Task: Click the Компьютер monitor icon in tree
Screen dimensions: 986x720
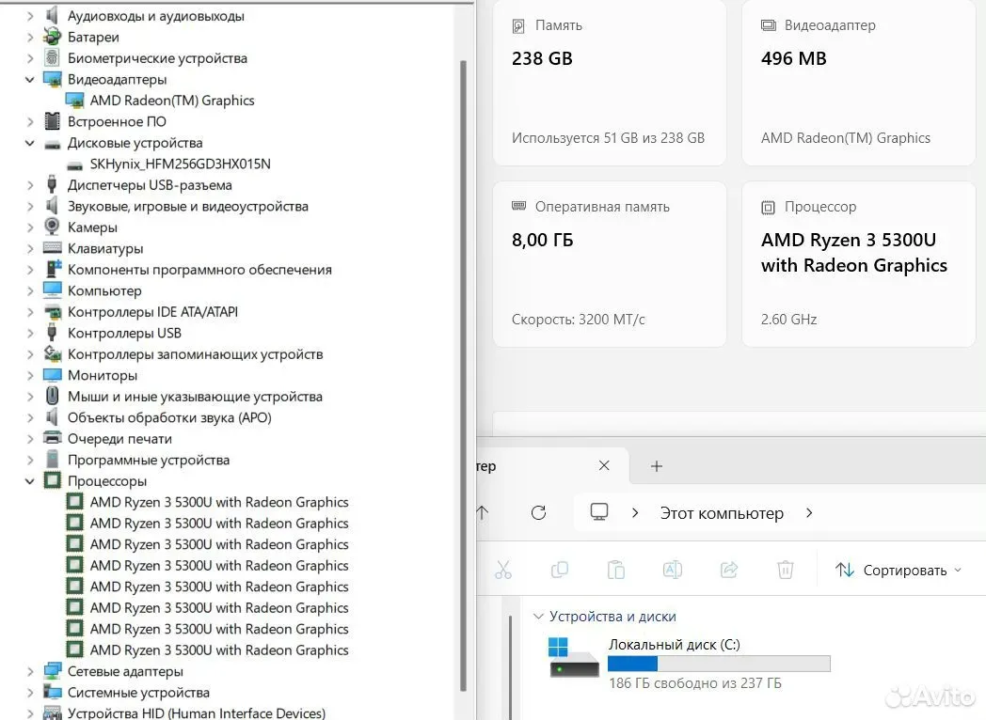Action: coord(52,290)
